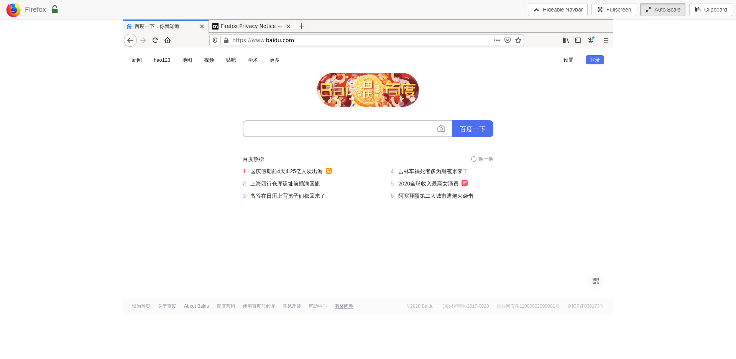
Task: Toggle Fullscreen mode
Action: click(614, 10)
